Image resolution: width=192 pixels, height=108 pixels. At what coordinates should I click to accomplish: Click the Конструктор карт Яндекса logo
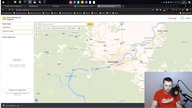pos(12,18)
